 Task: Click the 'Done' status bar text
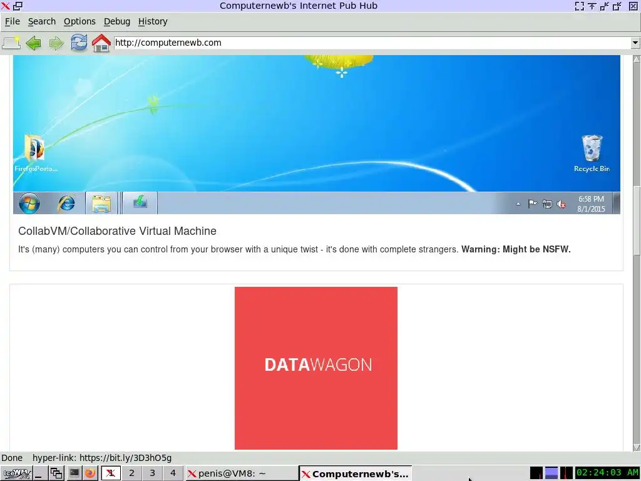[12, 458]
